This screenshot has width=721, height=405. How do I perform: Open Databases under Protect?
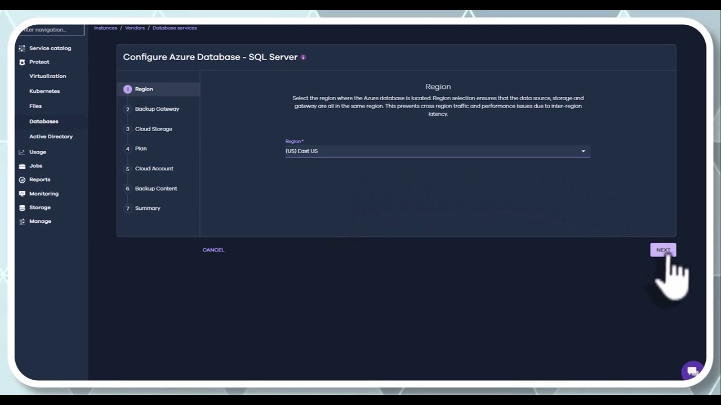coord(44,121)
